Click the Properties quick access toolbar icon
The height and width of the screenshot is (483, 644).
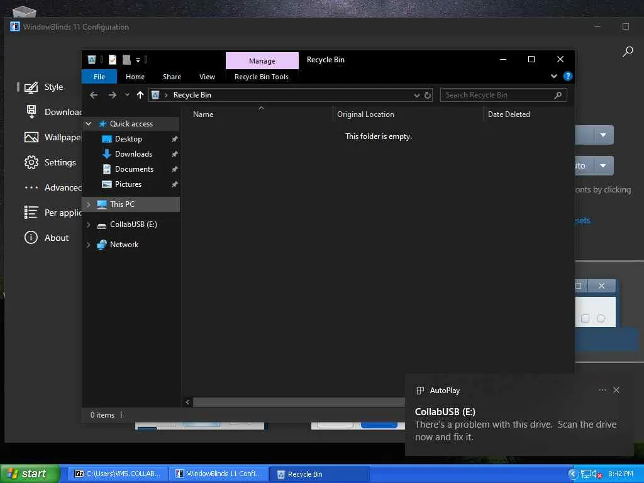click(x=112, y=60)
